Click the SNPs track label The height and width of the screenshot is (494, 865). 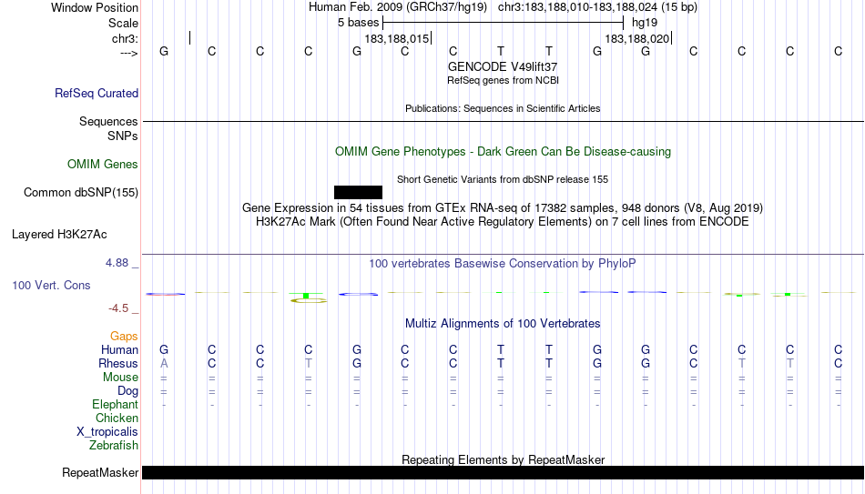123,136
